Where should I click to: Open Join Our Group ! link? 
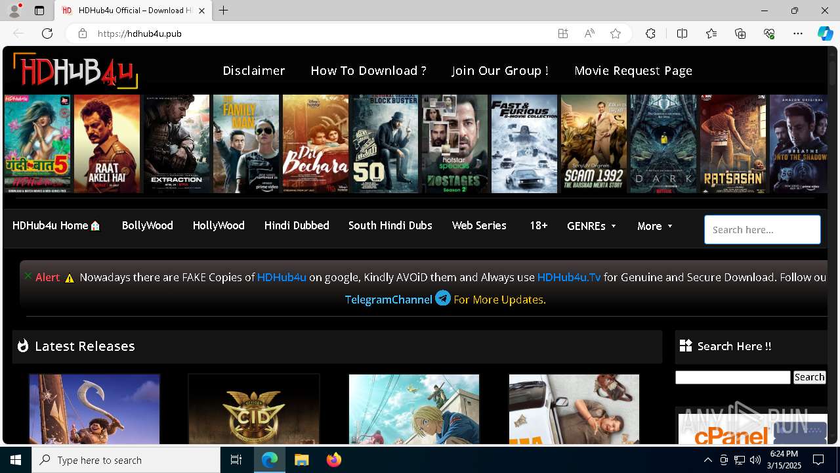[500, 70]
